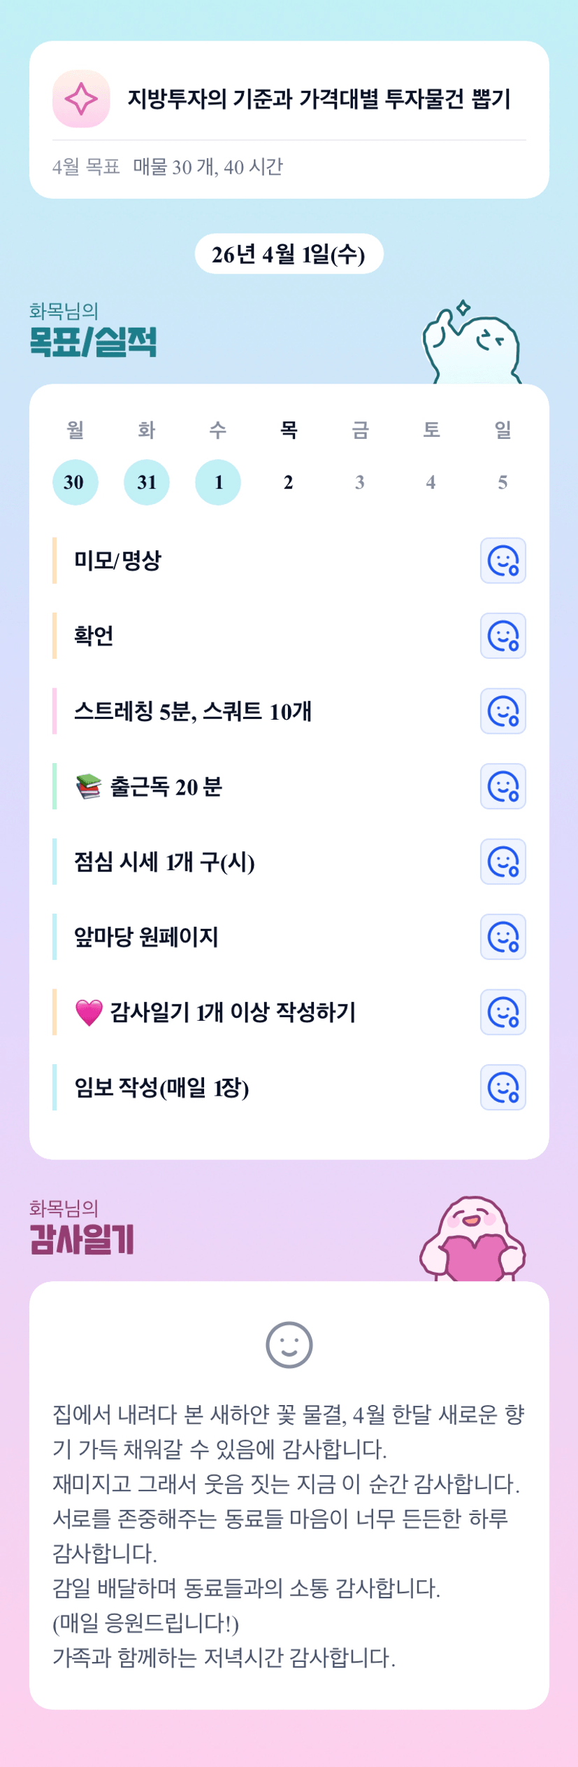
Task: Open the 26년 4월 1일(수) date selector
Action: tap(289, 254)
